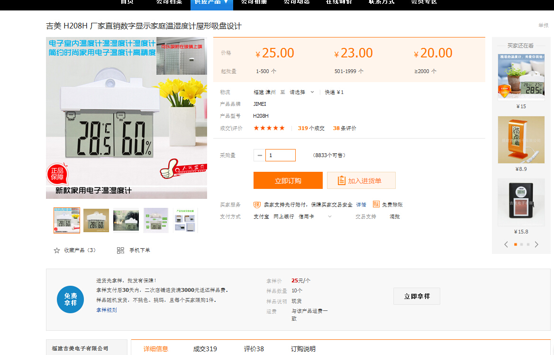The width and height of the screenshot is (554, 355).
Task: Click the 赊 free credit icon
Action: pos(376,205)
